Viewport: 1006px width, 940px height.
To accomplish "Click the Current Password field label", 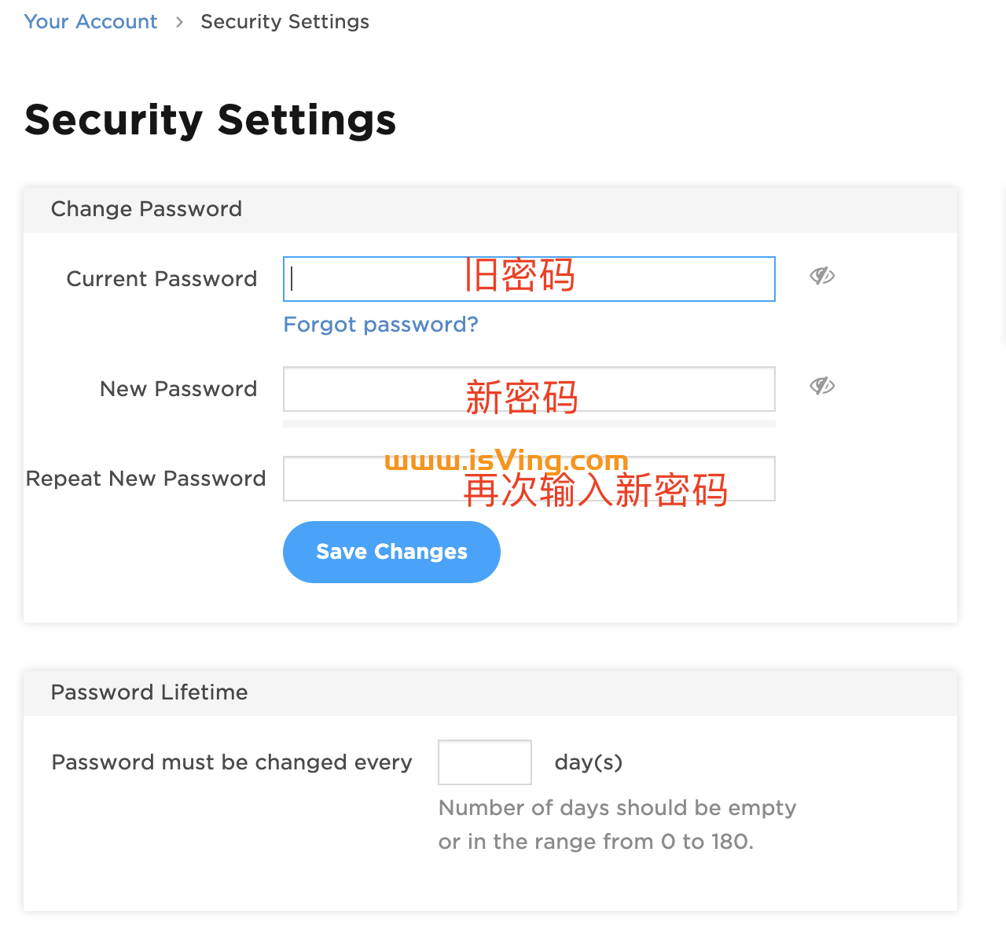I will click(161, 279).
